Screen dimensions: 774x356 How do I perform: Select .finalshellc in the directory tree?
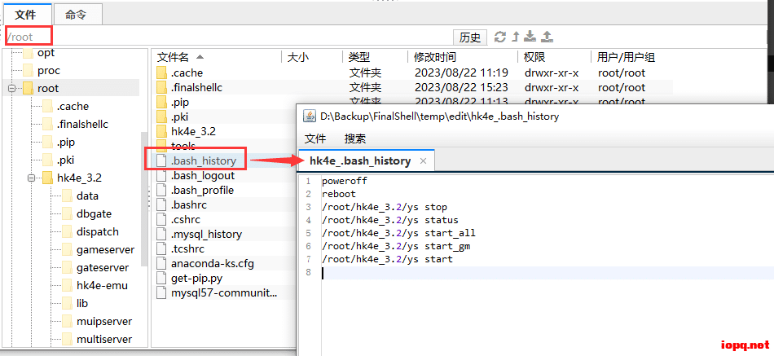pyautogui.click(x=82, y=124)
